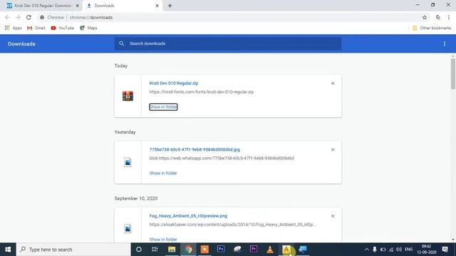
Task: Open the Maps bookmark
Action: (88, 28)
